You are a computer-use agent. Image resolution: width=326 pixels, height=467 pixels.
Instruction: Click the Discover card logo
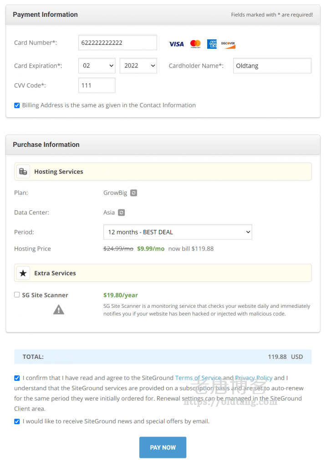pos(228,44)
